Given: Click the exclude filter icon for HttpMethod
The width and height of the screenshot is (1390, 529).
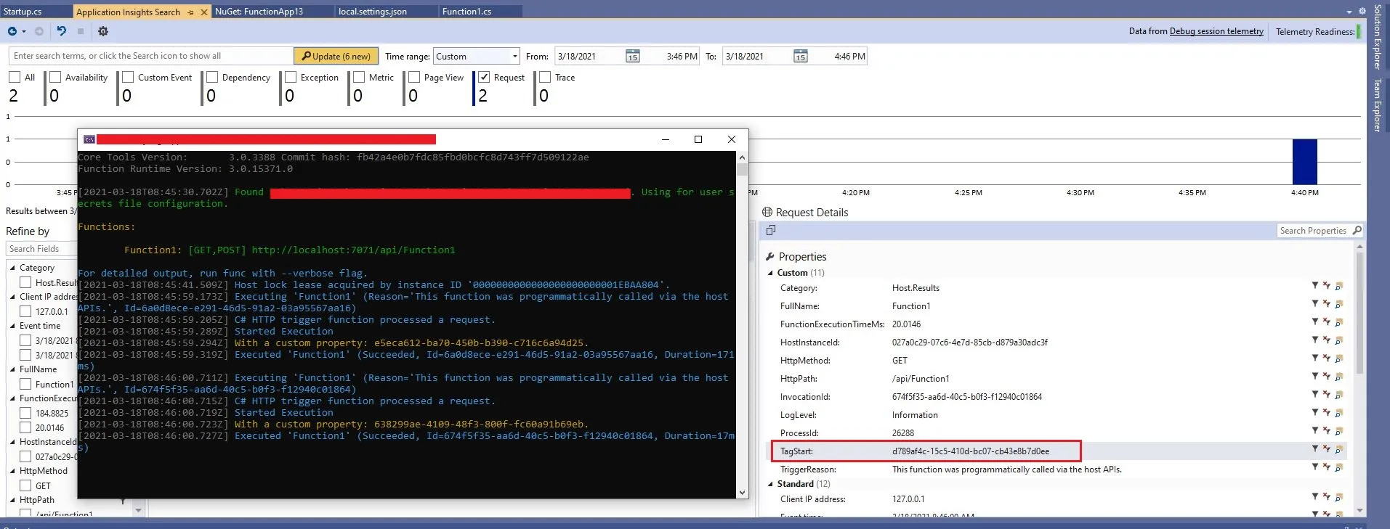Looking at the screenshot, I should 1326,358.
